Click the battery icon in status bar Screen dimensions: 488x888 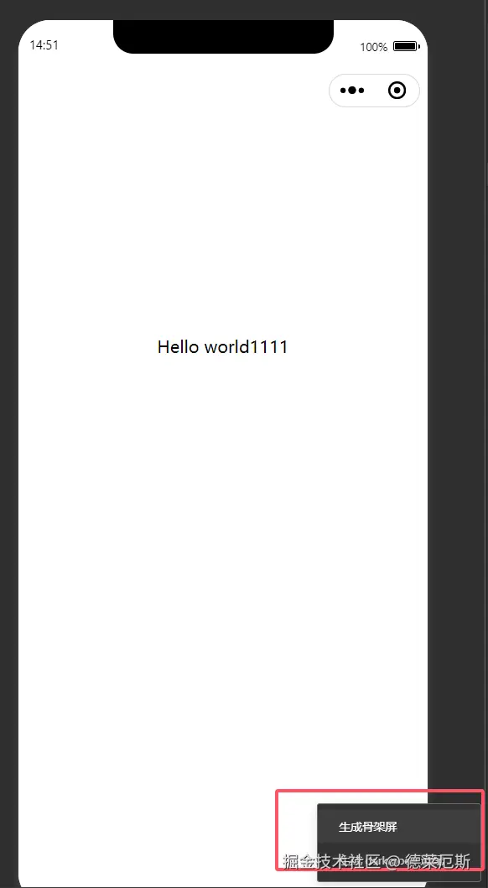(406, 46)
